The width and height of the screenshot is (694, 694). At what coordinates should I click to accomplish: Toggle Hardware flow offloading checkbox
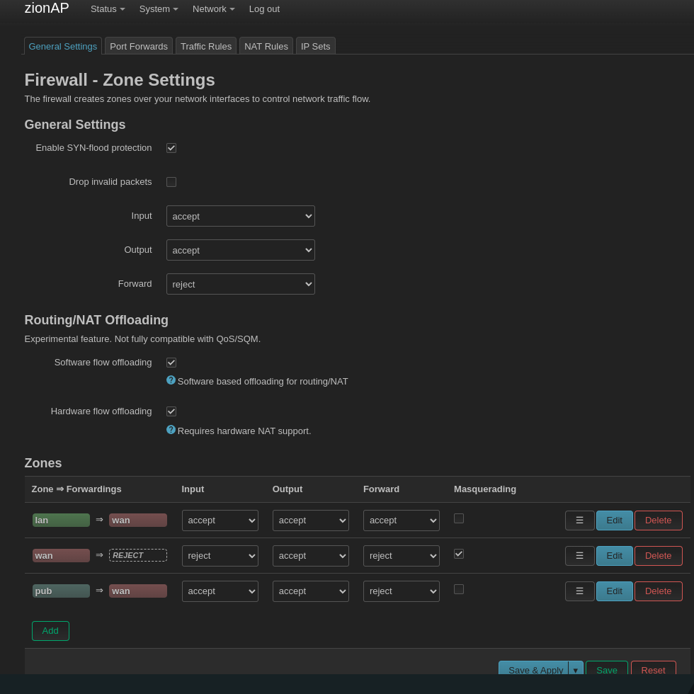click(171, 411)
